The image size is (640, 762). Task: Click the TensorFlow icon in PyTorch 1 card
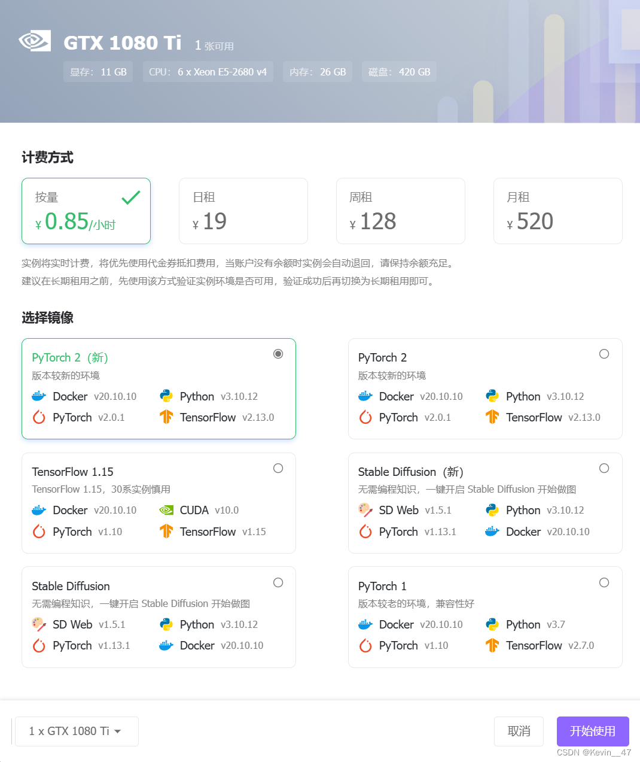[x=492, y=645]
